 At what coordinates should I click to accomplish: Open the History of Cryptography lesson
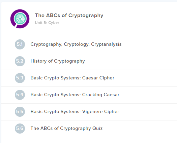[x=58, y=61]
